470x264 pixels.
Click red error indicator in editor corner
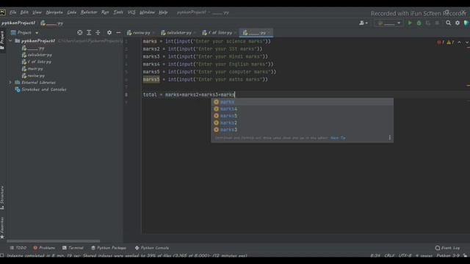[441, 43]
